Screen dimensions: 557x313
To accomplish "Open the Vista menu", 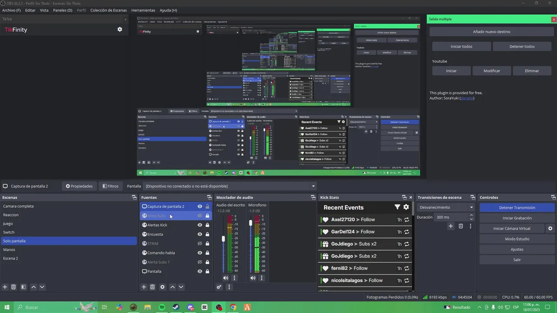I will tap(44, 10).
